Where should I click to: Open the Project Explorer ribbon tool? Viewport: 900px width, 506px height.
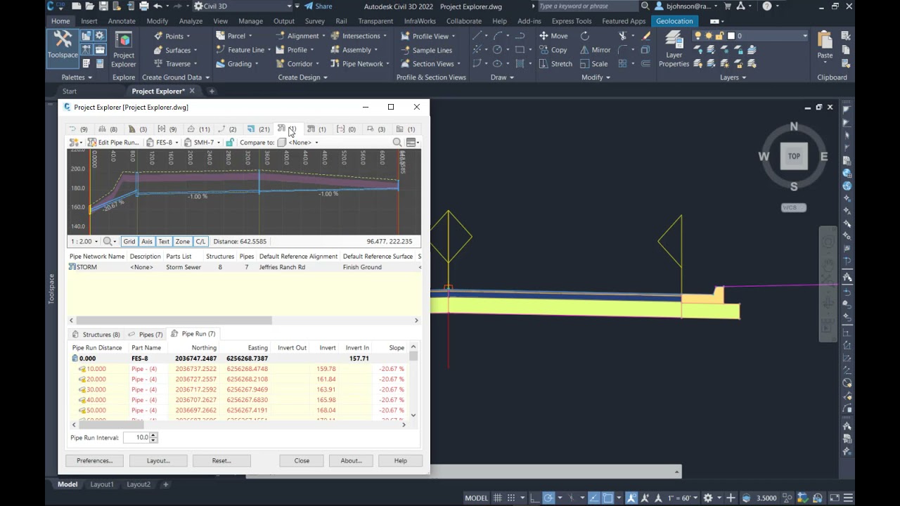[123, 49]
